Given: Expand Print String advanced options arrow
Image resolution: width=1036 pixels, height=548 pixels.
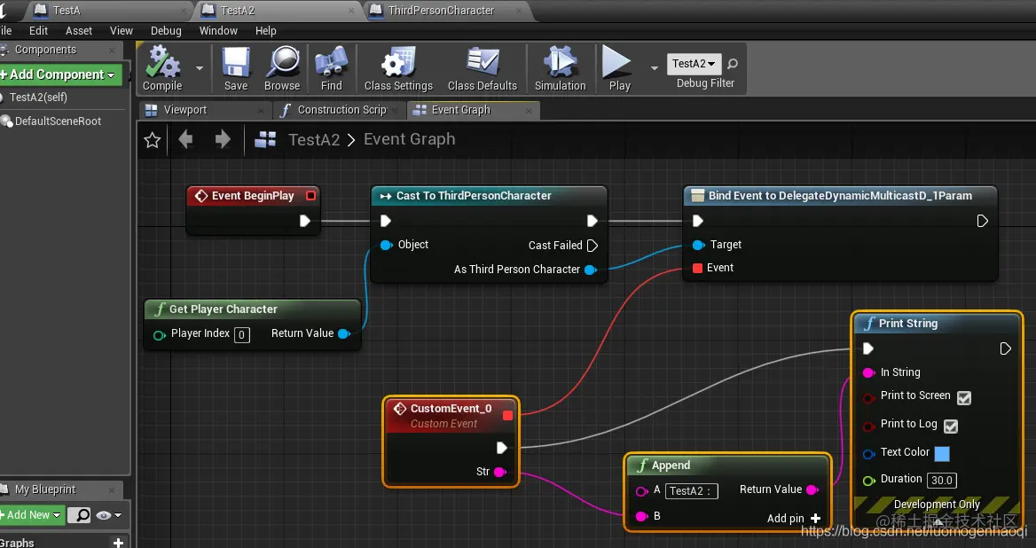Looking at the screenshot, I should [x=938, y=521].
